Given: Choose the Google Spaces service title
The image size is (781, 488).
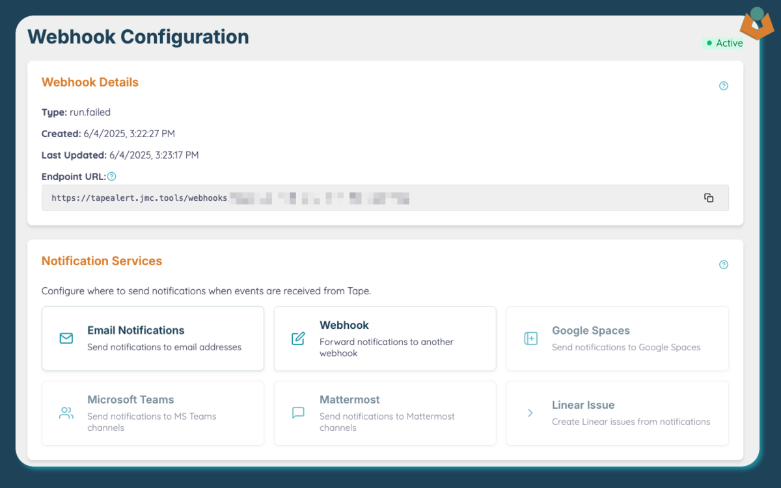Looking at the screenshot, I should click(x=591, y=330).
